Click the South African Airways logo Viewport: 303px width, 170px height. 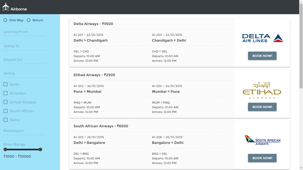pyautogui.click(x=262, y=140)
